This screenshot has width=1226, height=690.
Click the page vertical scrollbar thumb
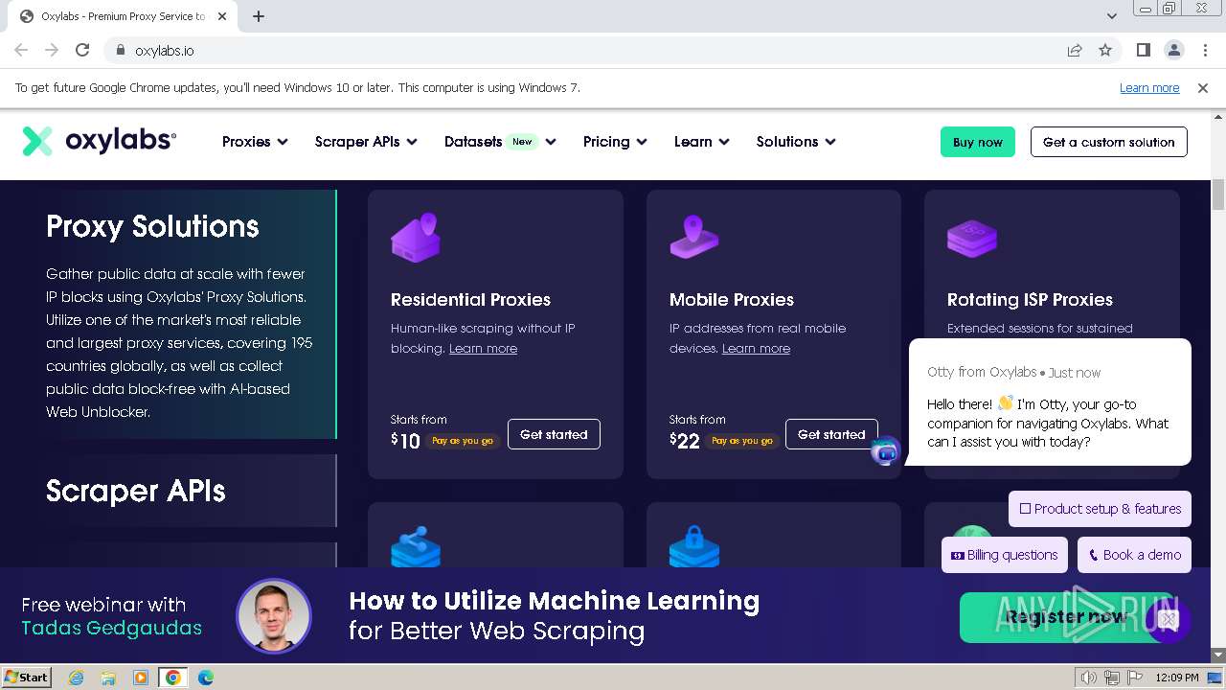1218,194
